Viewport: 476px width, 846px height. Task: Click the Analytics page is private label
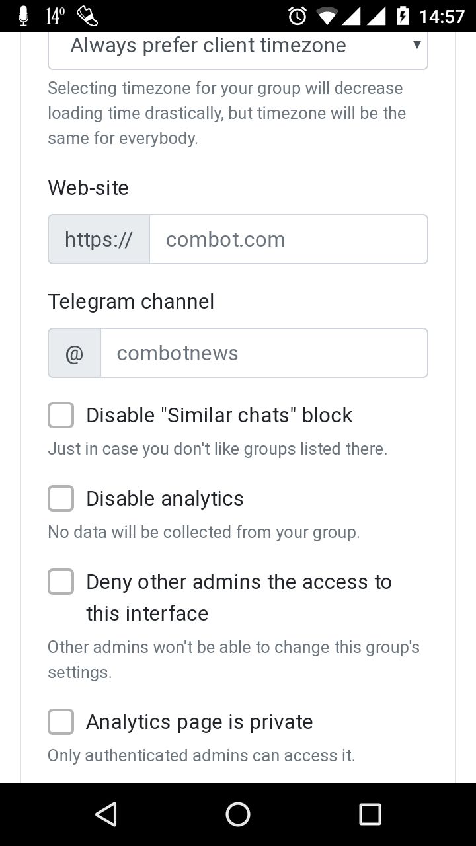point(200,722)
